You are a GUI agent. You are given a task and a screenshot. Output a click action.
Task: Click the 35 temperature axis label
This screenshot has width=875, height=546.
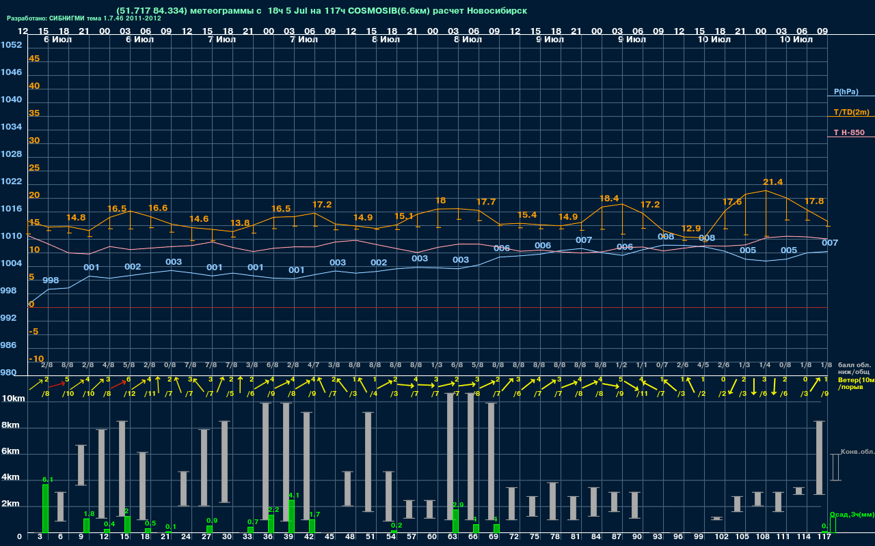click(x=34, y=113)
